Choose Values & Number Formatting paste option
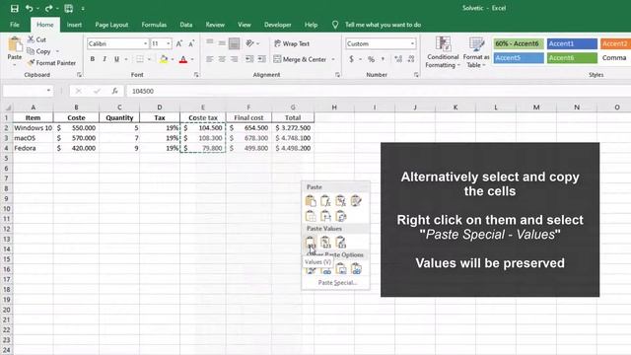The image size is (631, 355). (325, 242)
